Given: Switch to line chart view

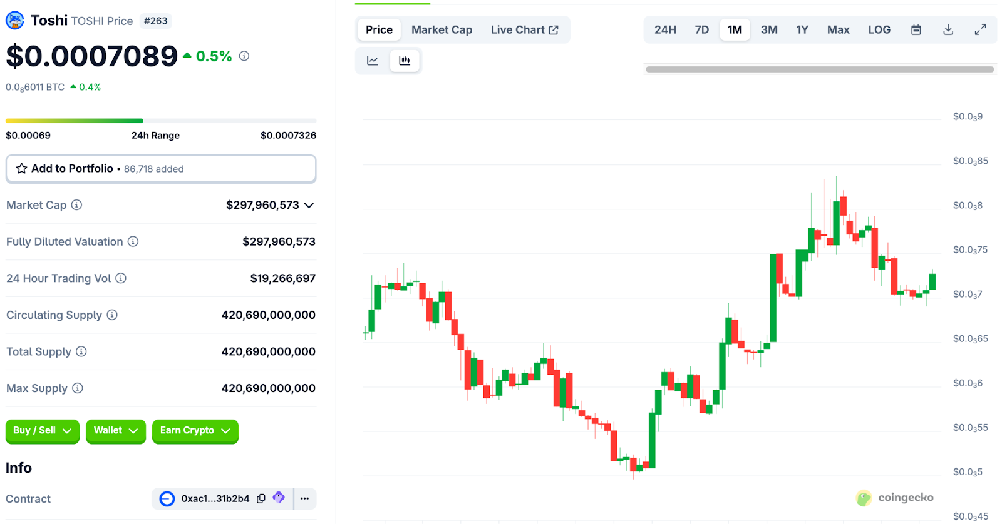Looking at the screenshot, I should (373, 61).
